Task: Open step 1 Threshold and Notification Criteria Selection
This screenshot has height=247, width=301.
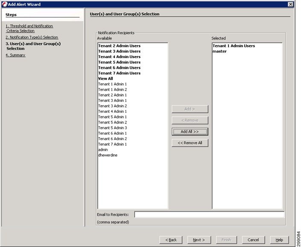Action: tap(29, 28)
